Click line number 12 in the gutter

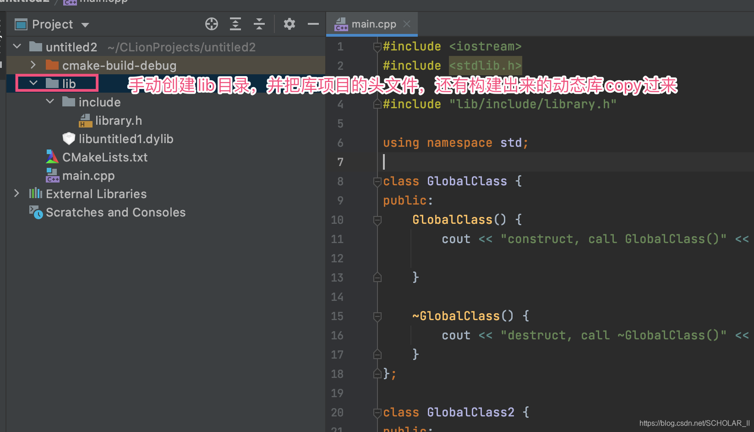point(337,258)
